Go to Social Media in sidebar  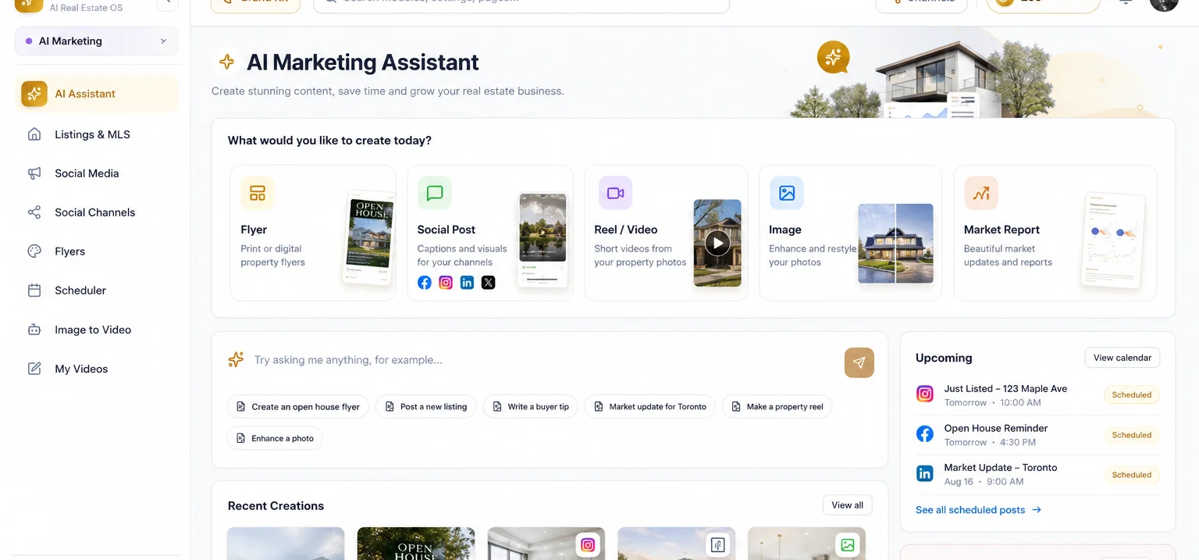click(87, 173)
